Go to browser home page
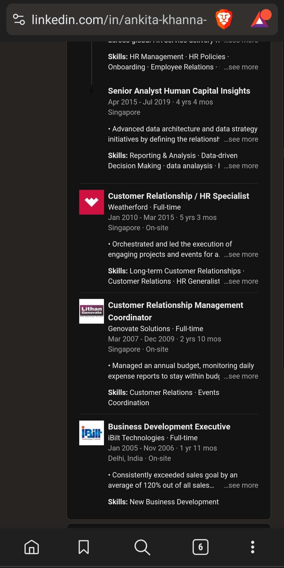Image resolution: width=284 pixels, height=568 pixels. (x=32, y=547)
